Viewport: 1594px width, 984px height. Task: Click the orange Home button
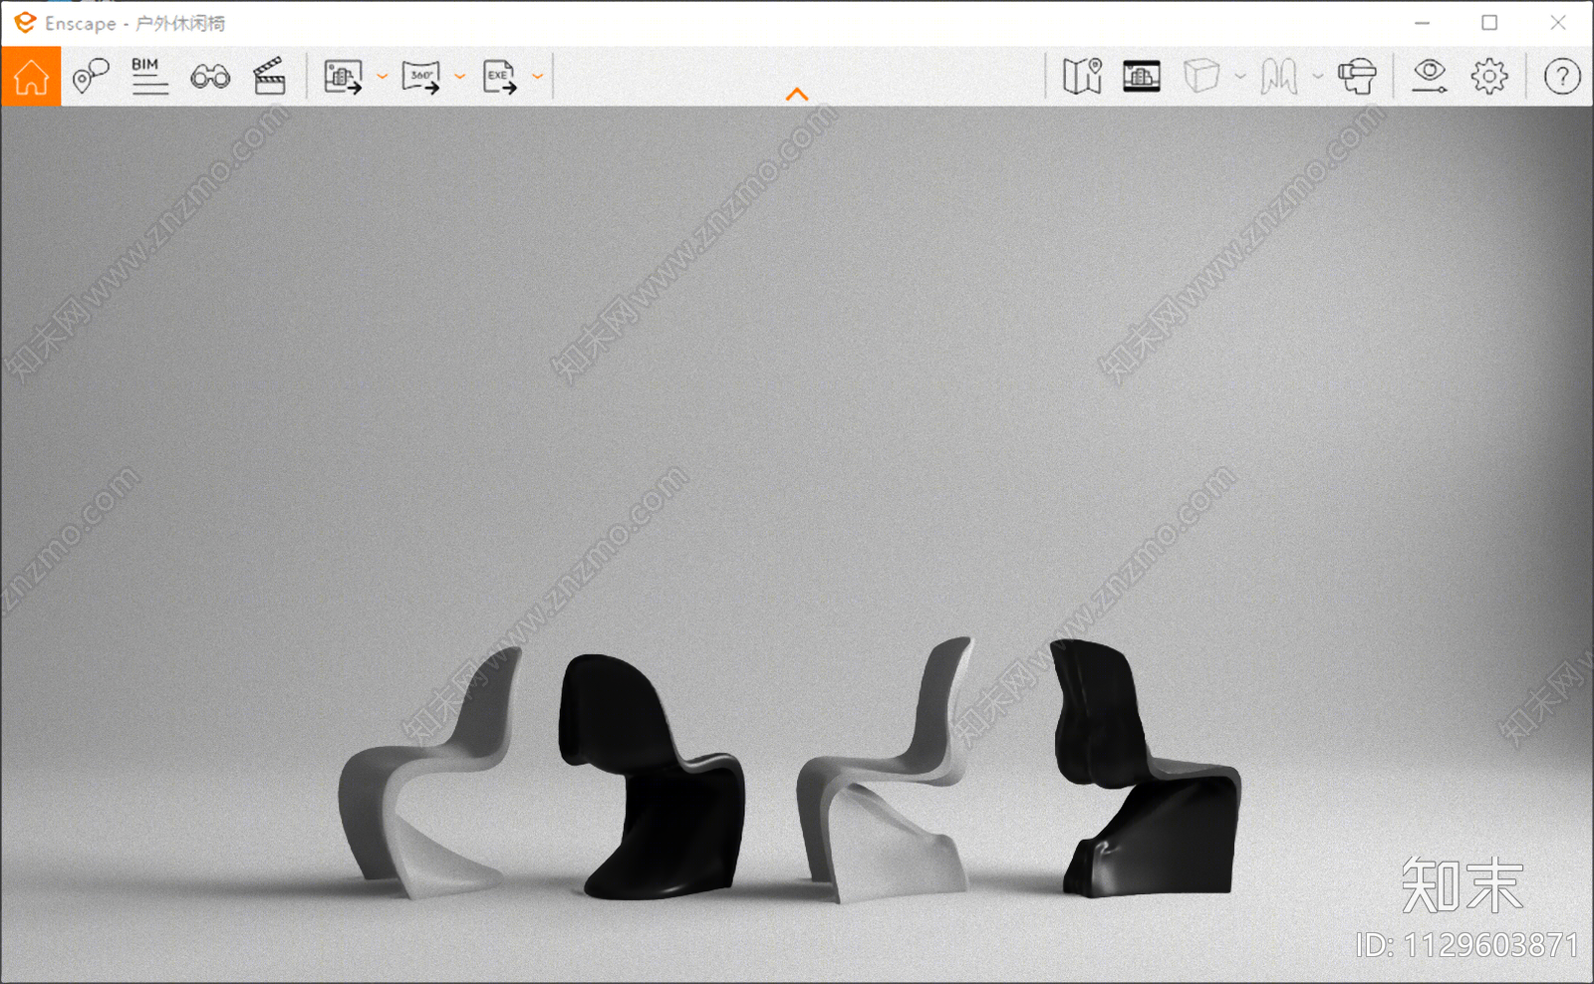[31, 76]
